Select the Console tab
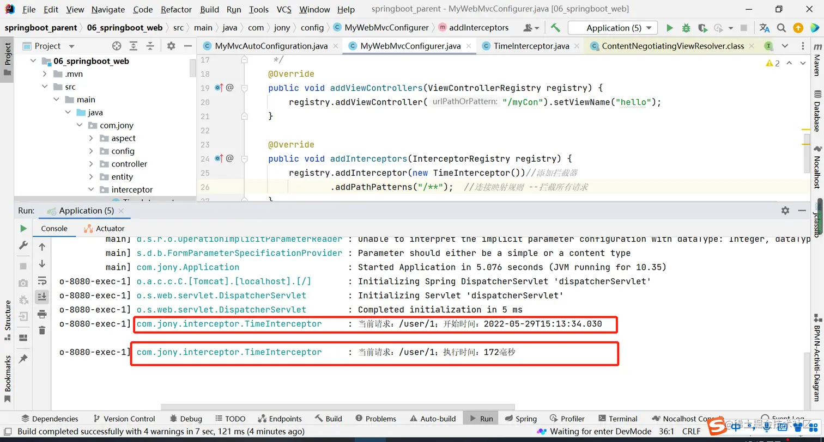Viewport: 824px width, 442px height. click(54, 229)
